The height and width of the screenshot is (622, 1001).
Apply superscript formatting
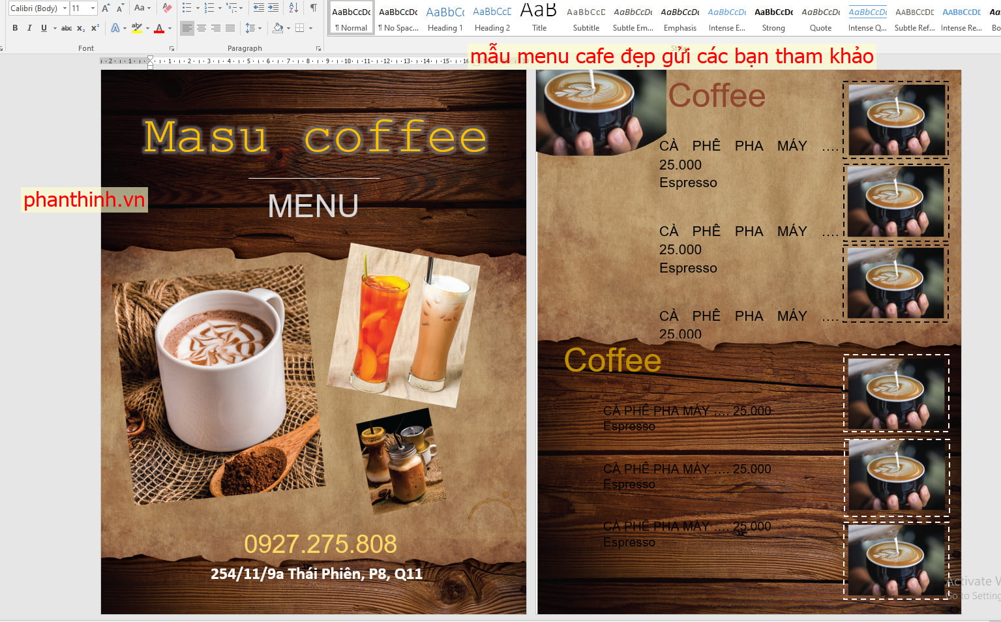pyautogui.click(x=95, y=28)
